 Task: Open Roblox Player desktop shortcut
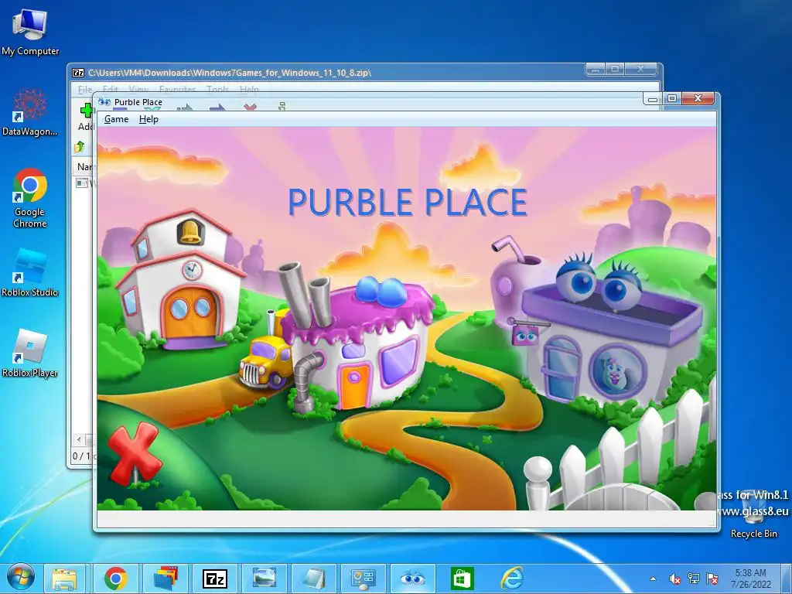tap(30, 353)
